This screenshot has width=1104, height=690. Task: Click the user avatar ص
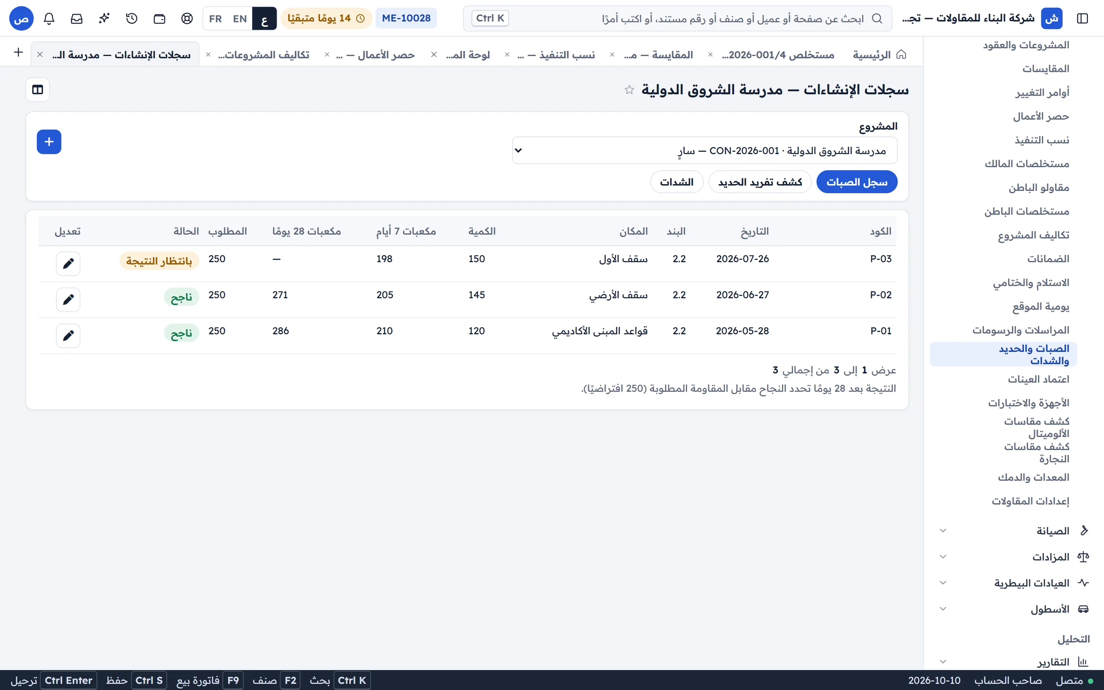point(22,18)
